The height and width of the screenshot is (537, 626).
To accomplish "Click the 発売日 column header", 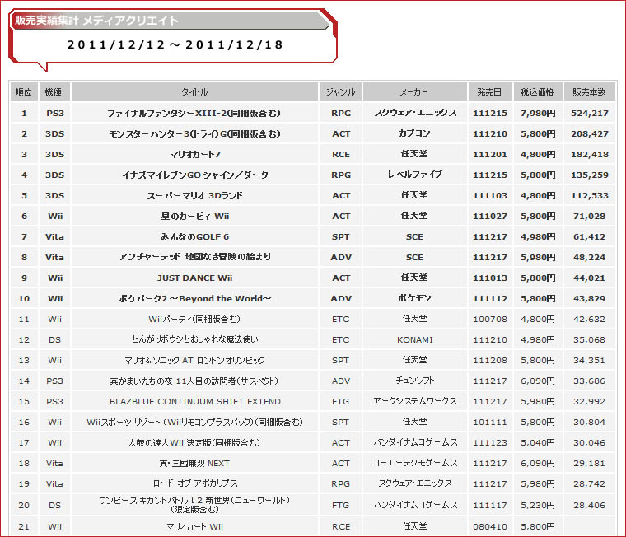I will 489,91.
